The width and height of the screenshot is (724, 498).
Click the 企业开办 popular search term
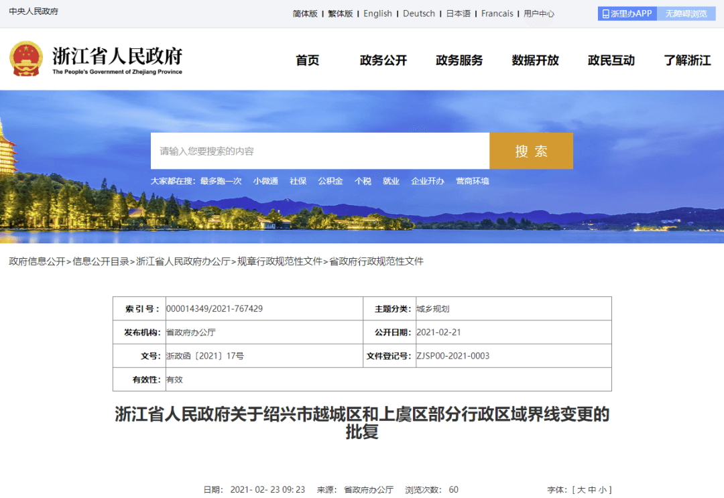tap(427, 180)
